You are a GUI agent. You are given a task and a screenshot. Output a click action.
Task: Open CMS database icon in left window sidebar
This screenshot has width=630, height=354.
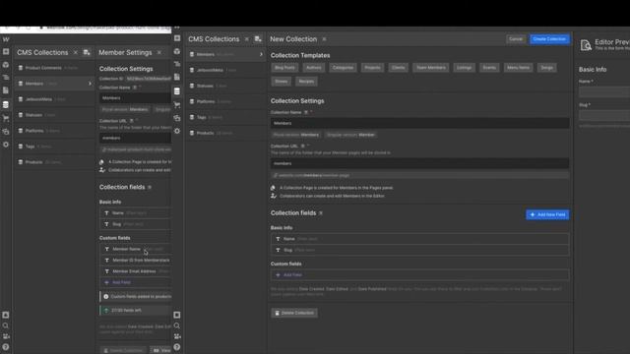pyautogui.click(x=6, y=105)
